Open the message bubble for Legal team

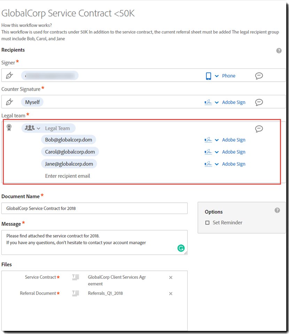pos(259,129)
